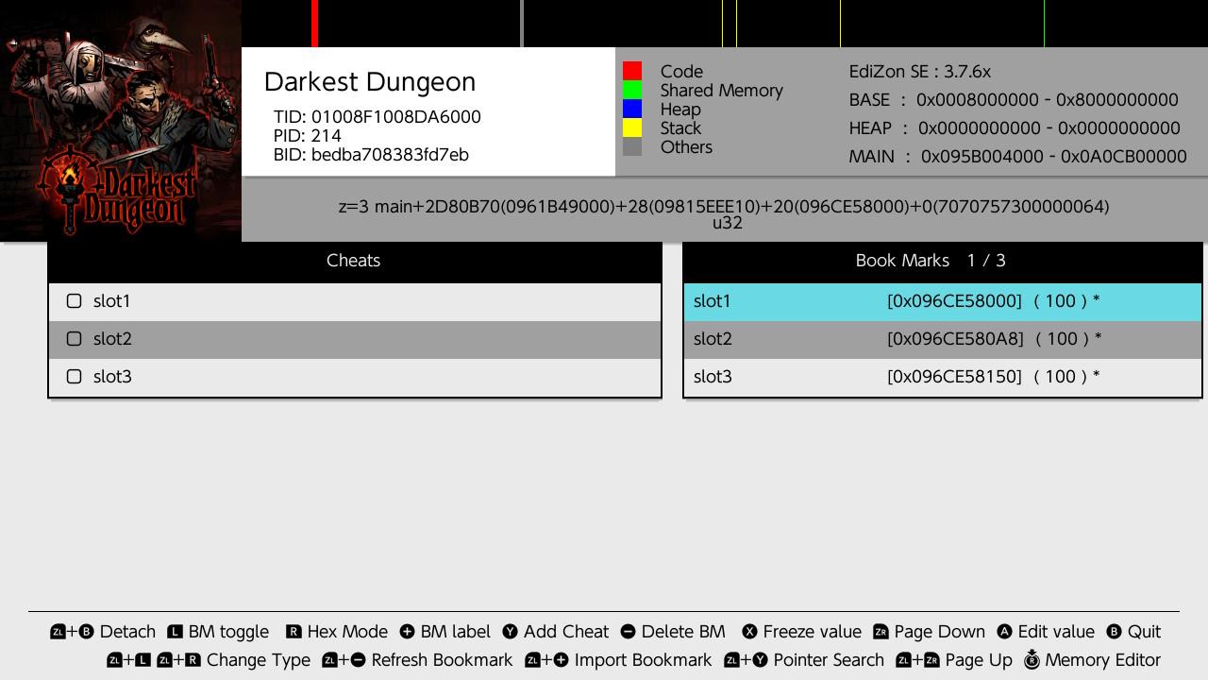Click the BASE address range line

coord(1014,100)
